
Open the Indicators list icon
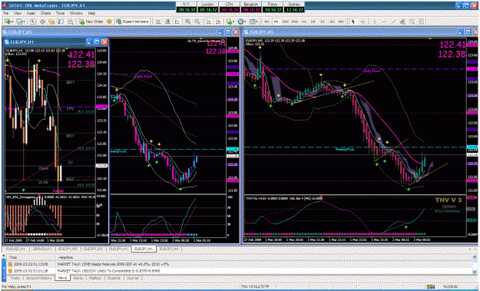tap(229, 21)
